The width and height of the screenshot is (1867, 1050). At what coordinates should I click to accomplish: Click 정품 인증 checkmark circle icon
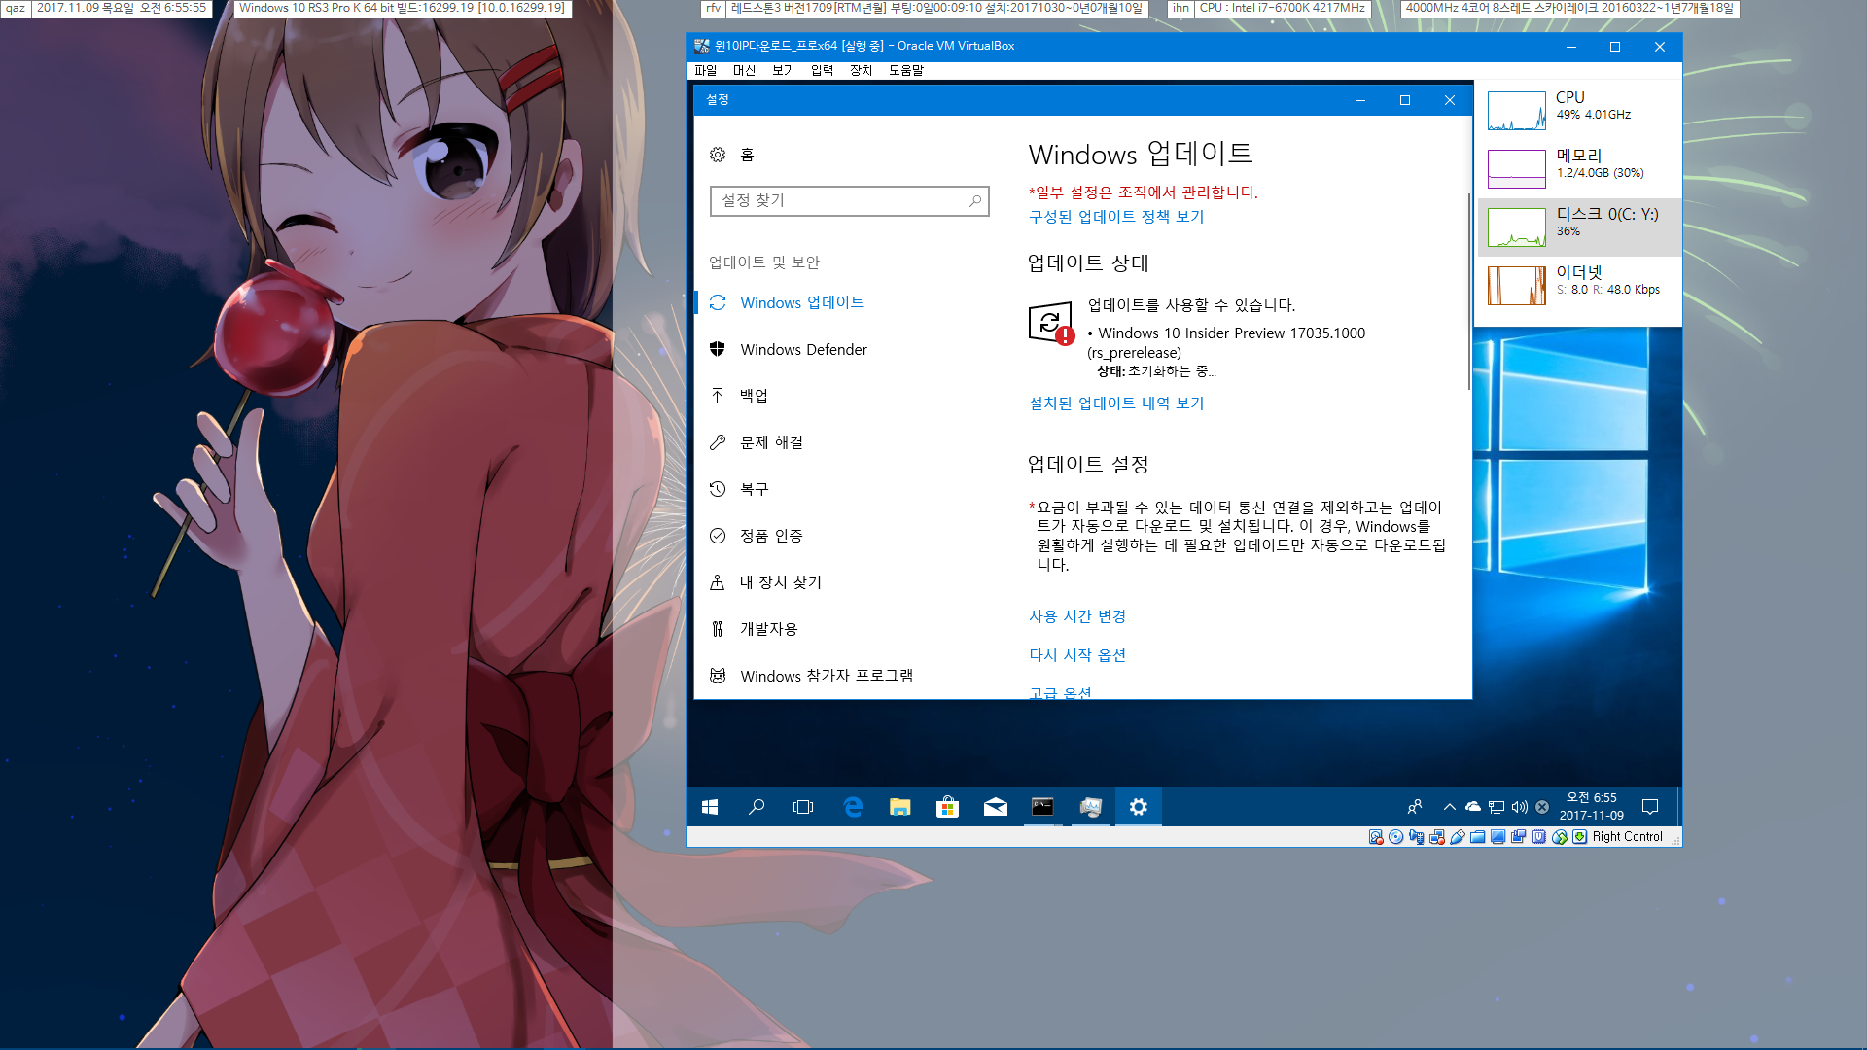[x=718, y=536]
